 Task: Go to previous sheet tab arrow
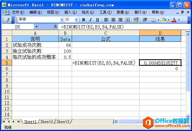9,122
